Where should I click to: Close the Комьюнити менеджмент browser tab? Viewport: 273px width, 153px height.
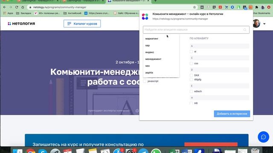148,1
